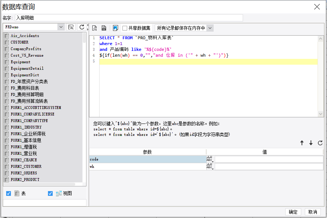Screen dimensions: 327x218
Task: Click the blue edit-query icon in toolbar
Action: coord(115,28)
